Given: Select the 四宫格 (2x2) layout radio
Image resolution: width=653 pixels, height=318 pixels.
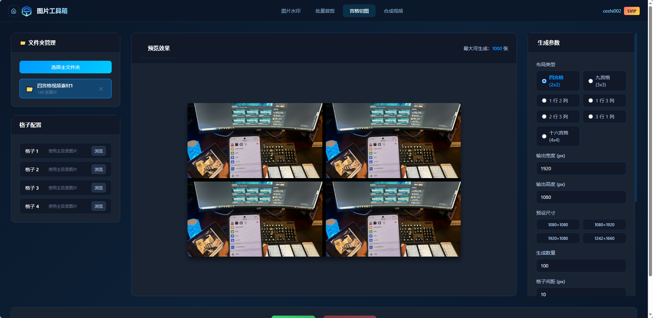Looking at the screenshot, I should (x=558, y=81).
